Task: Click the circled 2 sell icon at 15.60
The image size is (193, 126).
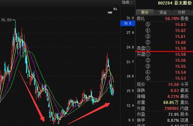Action: 148,42
